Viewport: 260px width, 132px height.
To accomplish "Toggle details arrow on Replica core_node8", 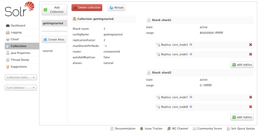I will 191,107.
